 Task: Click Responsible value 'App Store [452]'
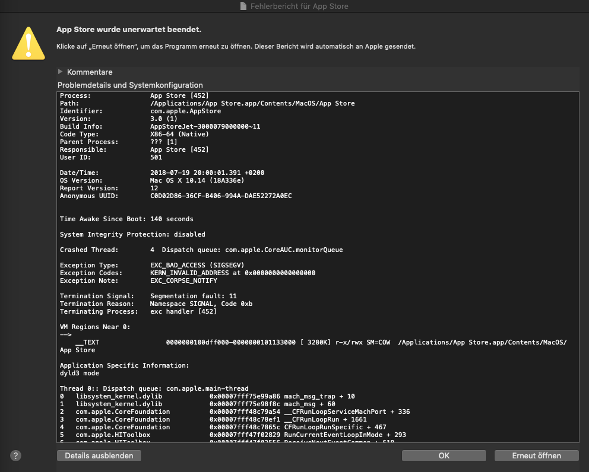(179, 149)
